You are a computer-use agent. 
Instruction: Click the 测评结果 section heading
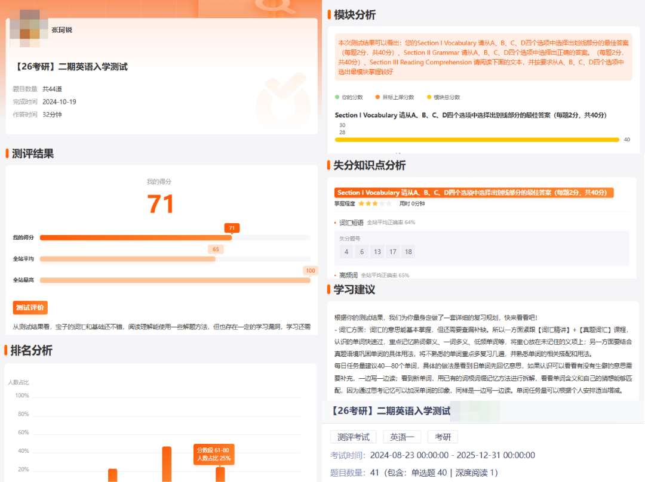33,154
